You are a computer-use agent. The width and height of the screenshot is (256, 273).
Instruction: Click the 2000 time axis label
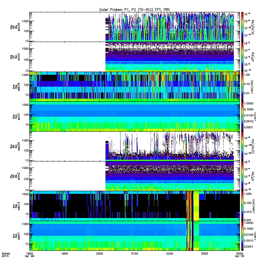(99, 254)
